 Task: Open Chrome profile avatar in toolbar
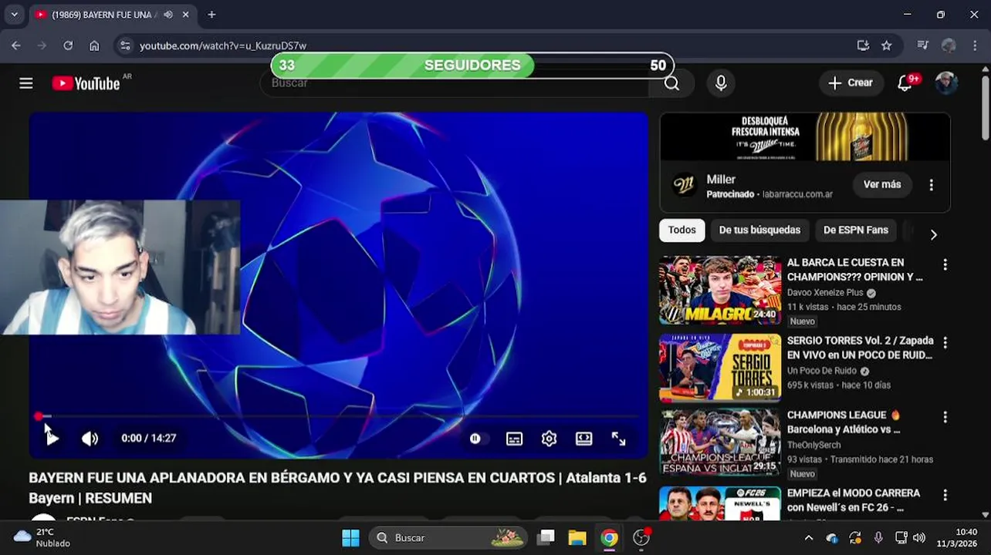[949, 45]
